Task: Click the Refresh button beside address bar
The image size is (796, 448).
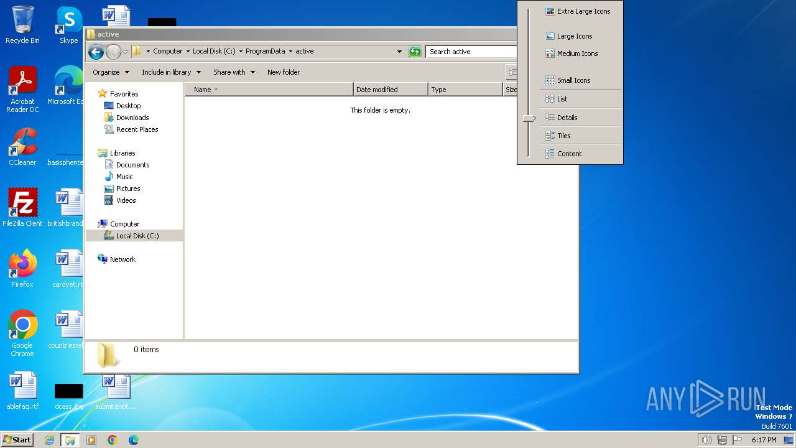Action: pyautogui.click(x=415, y=52)
